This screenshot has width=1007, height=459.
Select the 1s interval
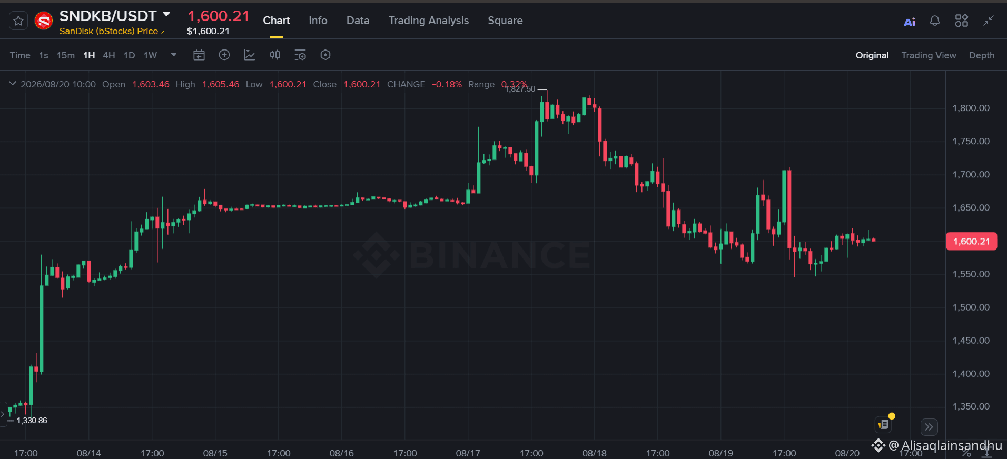[x=44, y=55]
